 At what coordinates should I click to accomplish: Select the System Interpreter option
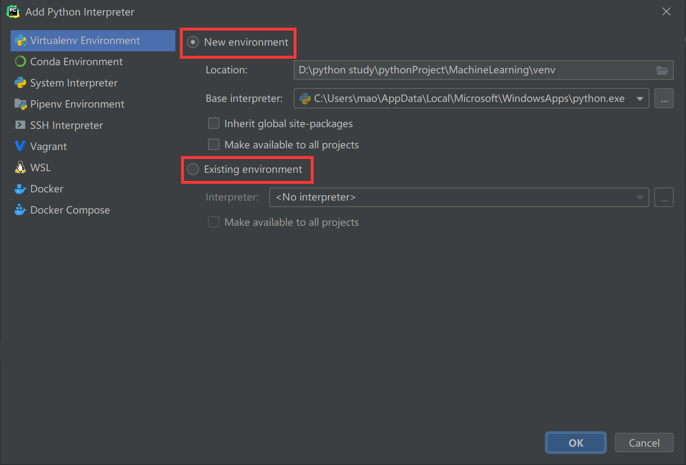coord(73,83)
